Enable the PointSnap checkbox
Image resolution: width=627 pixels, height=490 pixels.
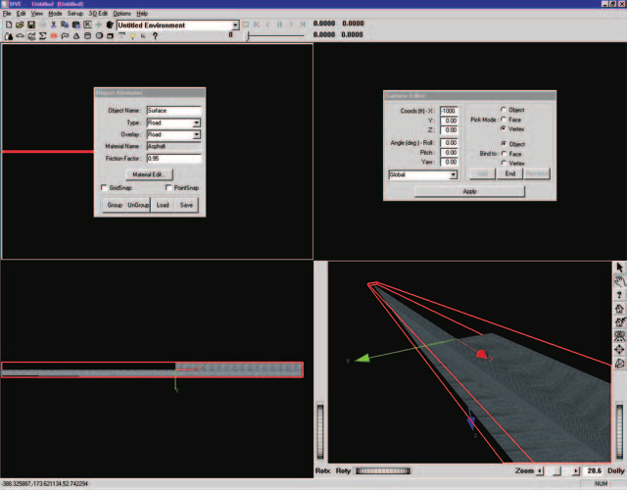169,187
